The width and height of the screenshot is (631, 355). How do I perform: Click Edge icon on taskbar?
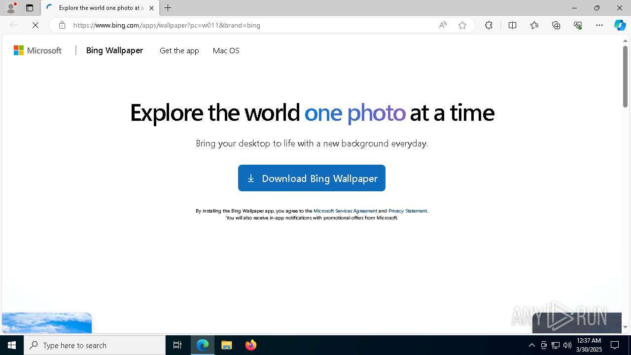[x=203, y=345]
